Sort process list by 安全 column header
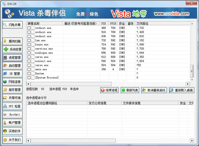Viewport: 199px width, 146px height. click(122, 24)
